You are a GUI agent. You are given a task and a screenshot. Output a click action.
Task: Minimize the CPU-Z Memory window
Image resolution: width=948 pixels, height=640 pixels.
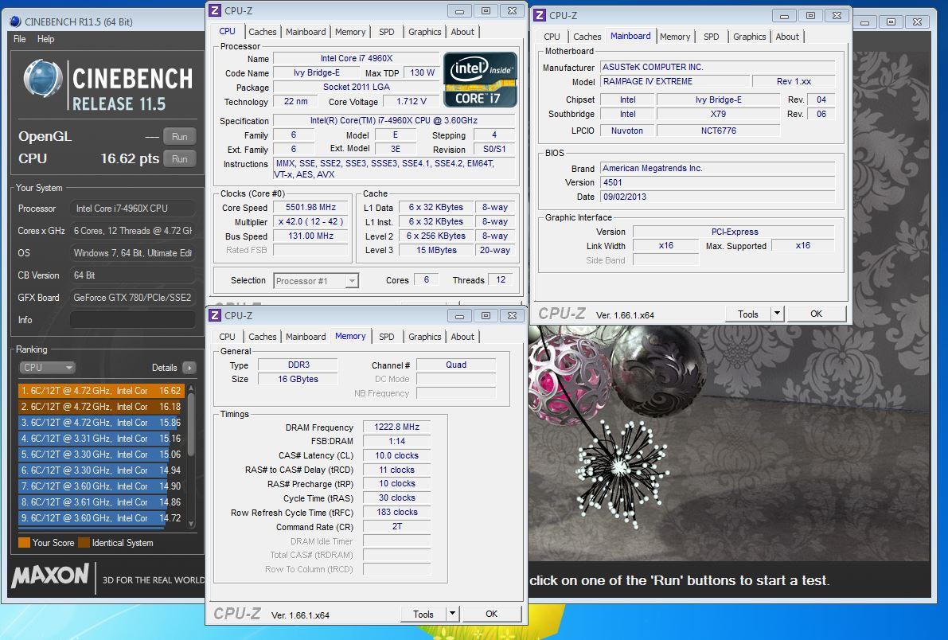(459, 316)
